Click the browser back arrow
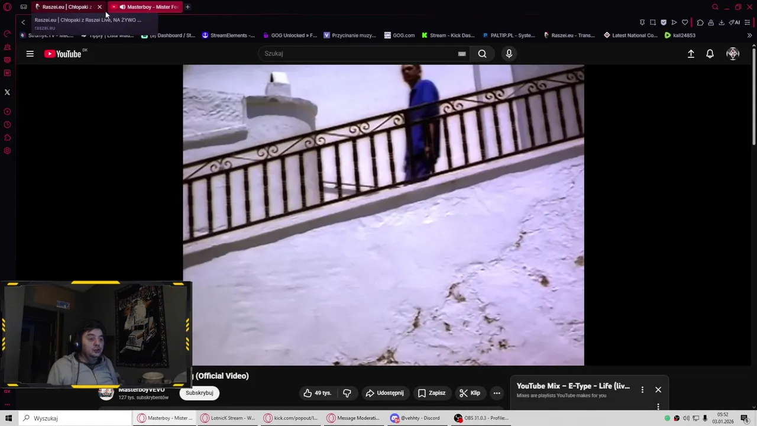757x426 pixels. [x=23, y=22]
